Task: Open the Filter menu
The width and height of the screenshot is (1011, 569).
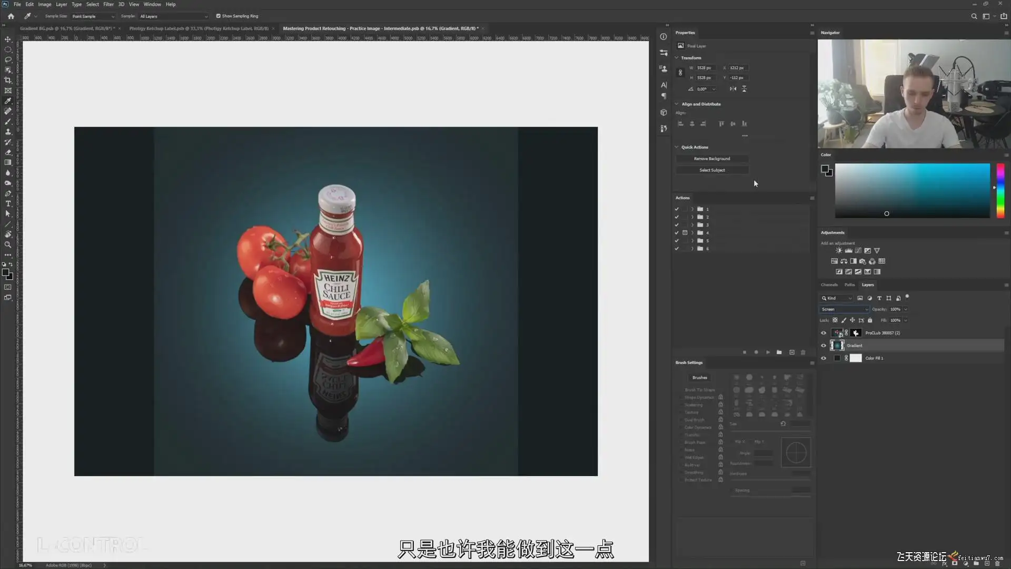Action: [108, 4]
